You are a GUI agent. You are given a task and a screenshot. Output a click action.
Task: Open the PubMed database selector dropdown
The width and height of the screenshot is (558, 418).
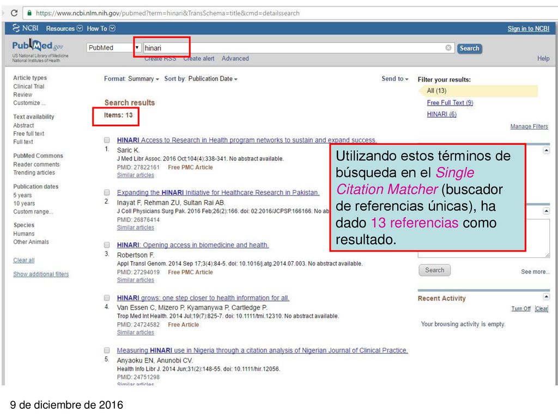113,48
